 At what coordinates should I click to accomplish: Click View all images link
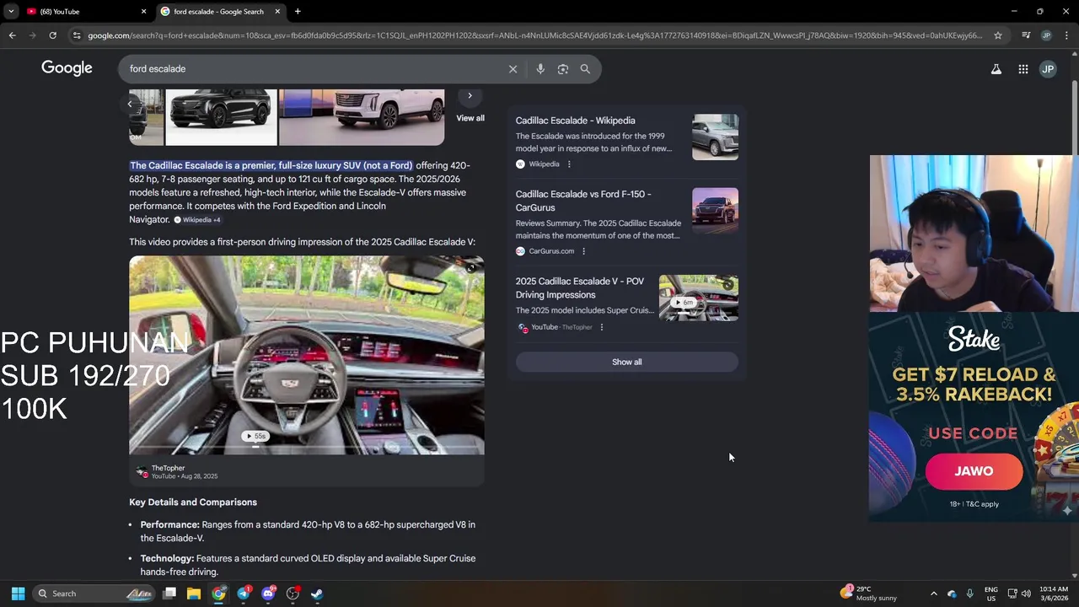coord(470,118)
